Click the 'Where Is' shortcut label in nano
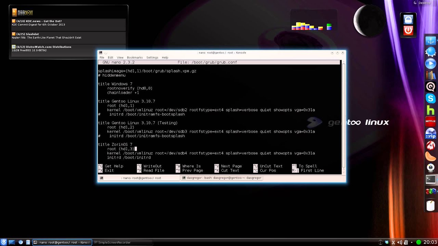The width and height of the screenshot is (438, 246). pyautogui.click(x=191, y=166)
